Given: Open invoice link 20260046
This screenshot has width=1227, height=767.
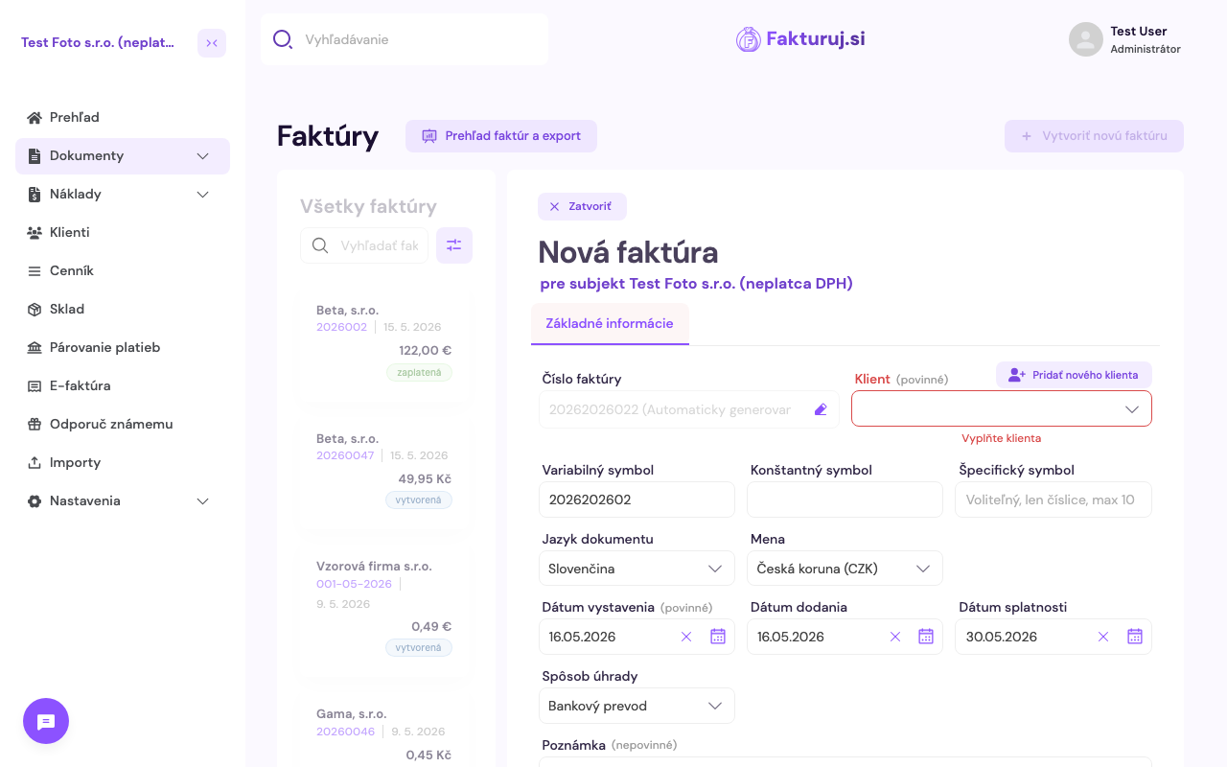Looking at the screenshot, I should pyautogui.click(x=345, y=732).
